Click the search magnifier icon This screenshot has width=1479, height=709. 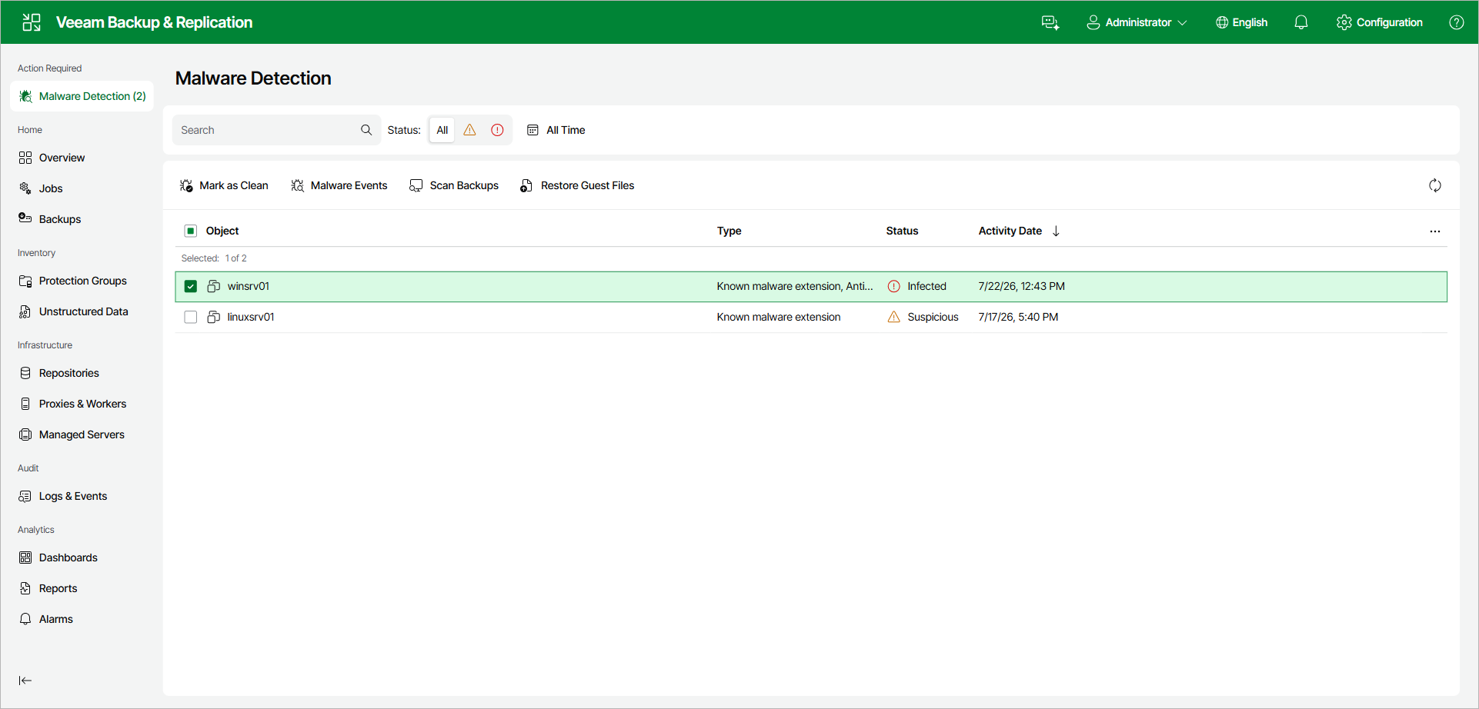tap(366, 130)
